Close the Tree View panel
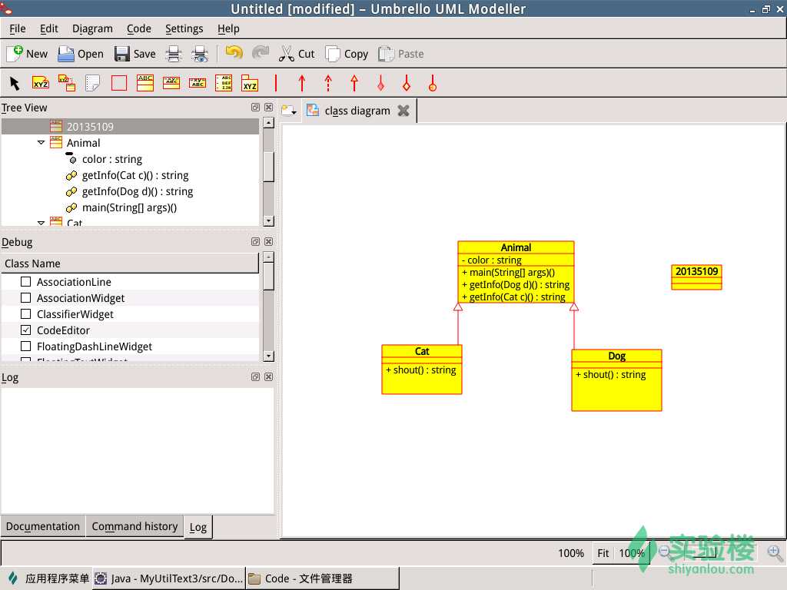Screen dimensions: 787x590 (269, 108)
